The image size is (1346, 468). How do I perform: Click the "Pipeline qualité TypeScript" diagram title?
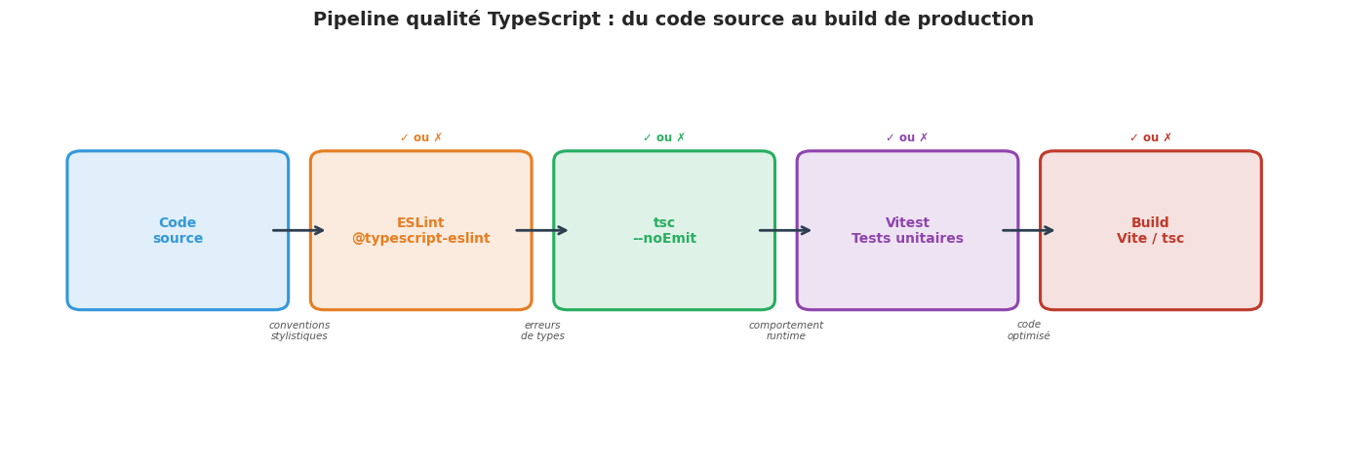673,19
